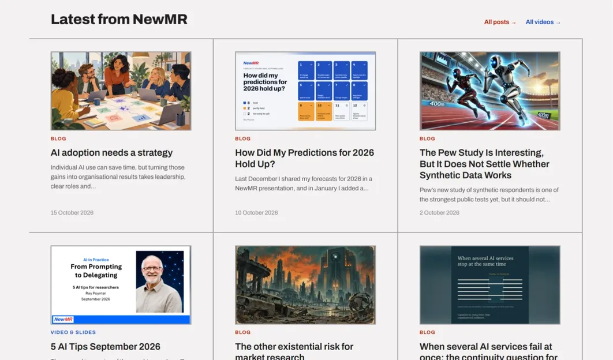
Task: Open 'The other existential risk for market research' title
Action: (294, 351)
